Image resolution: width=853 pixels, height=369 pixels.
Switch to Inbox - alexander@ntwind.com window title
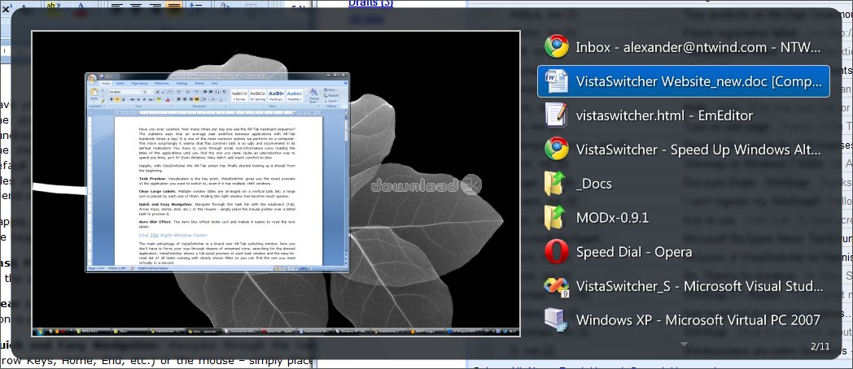pyautogui.click(x=697, y=47)
